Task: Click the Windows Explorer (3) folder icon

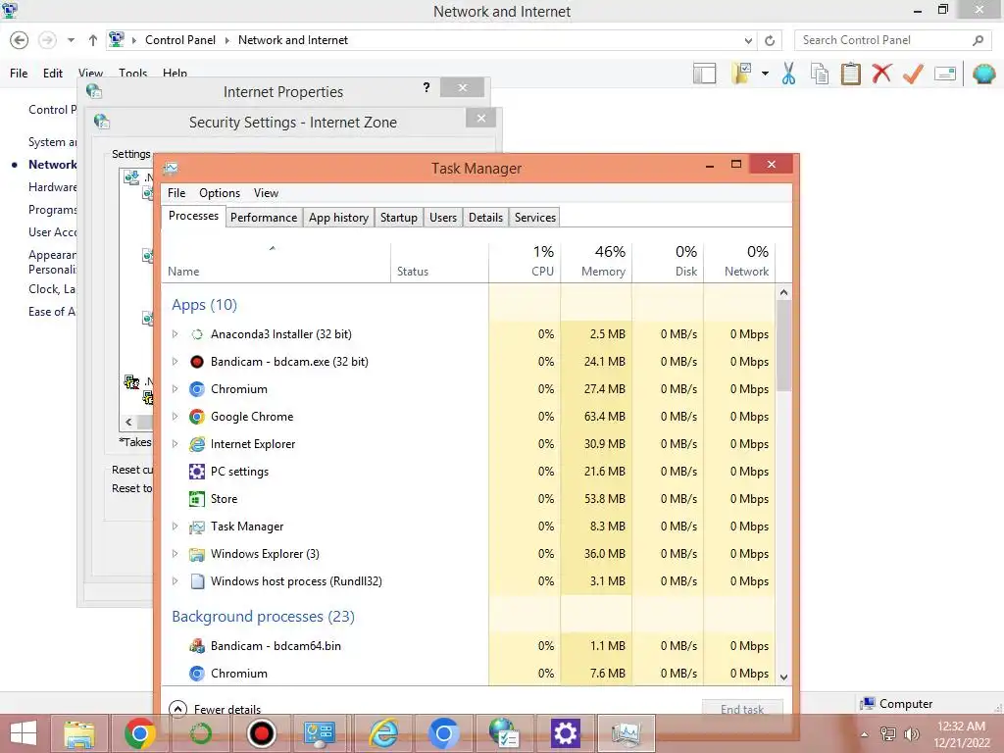Action: (x=197, y=554)
